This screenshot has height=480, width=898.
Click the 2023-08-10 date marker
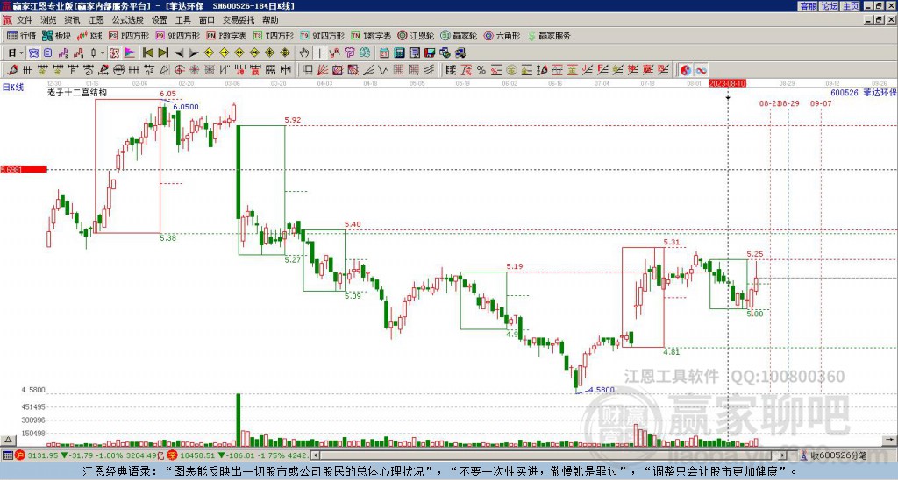[728, 83]
